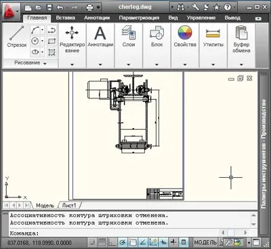The width and height of the screenshot is (271, 249).
Task: Select the circle drawing tool
Action: coord(35,41)
